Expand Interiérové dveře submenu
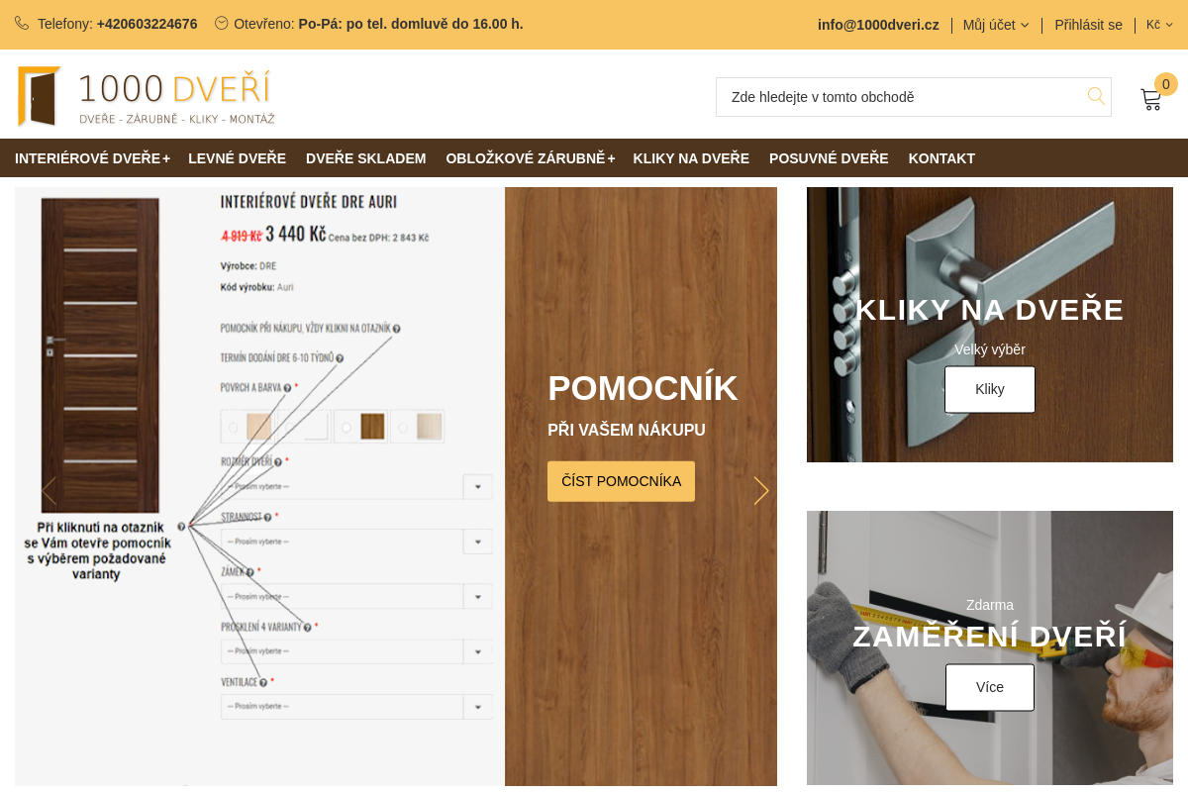This screenshot has width=1188, height=792. (x=92, y=158)
